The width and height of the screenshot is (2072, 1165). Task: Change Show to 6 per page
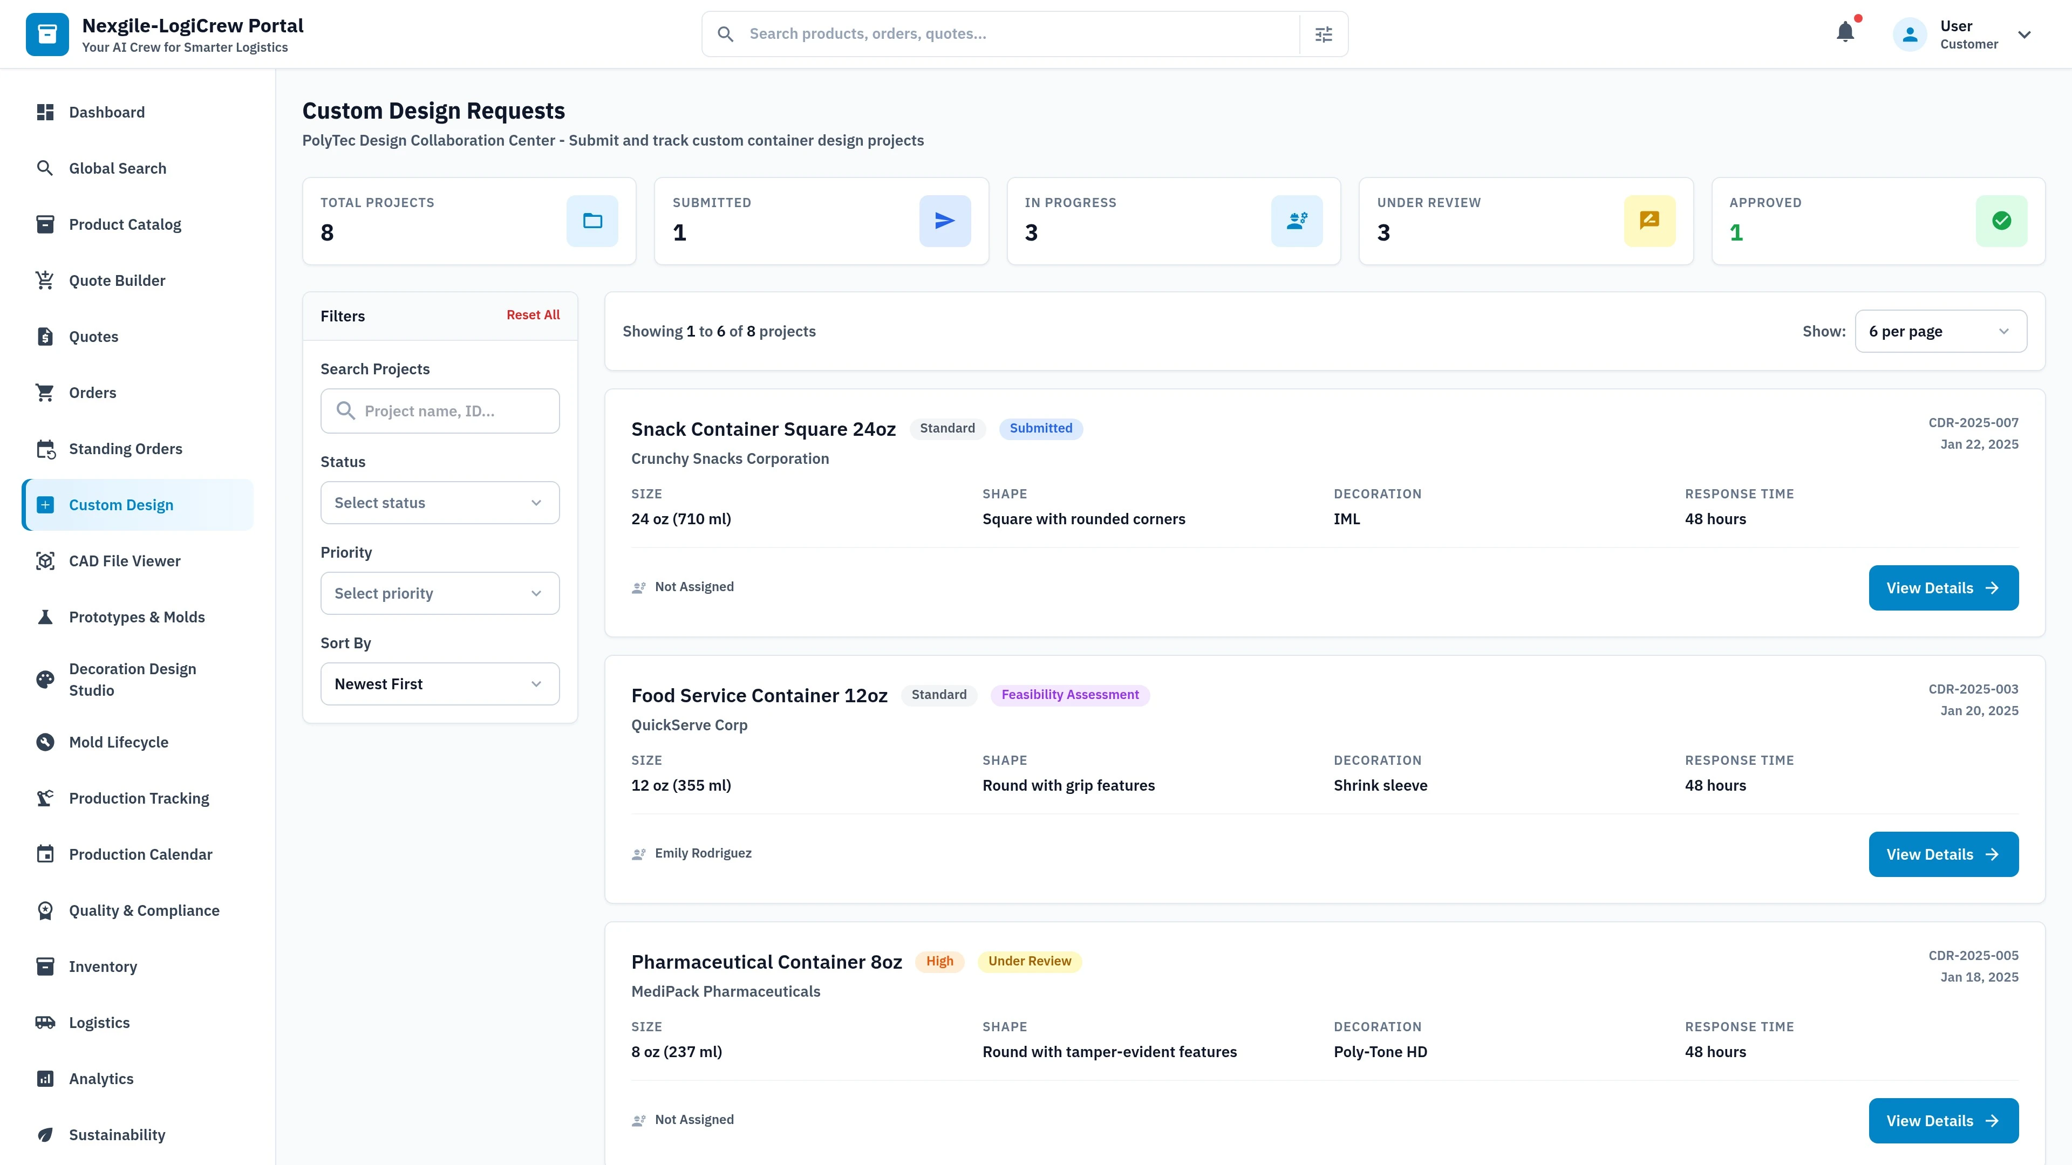(x=1940, y=331)
